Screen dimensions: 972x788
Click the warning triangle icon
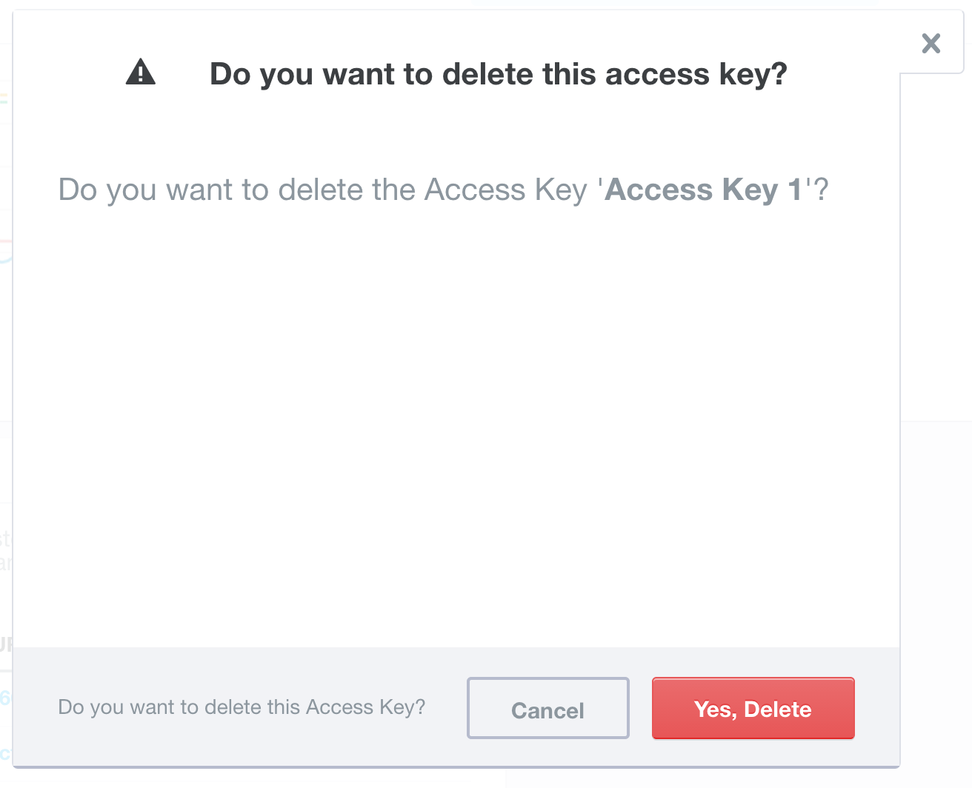[x=141, y=73]
